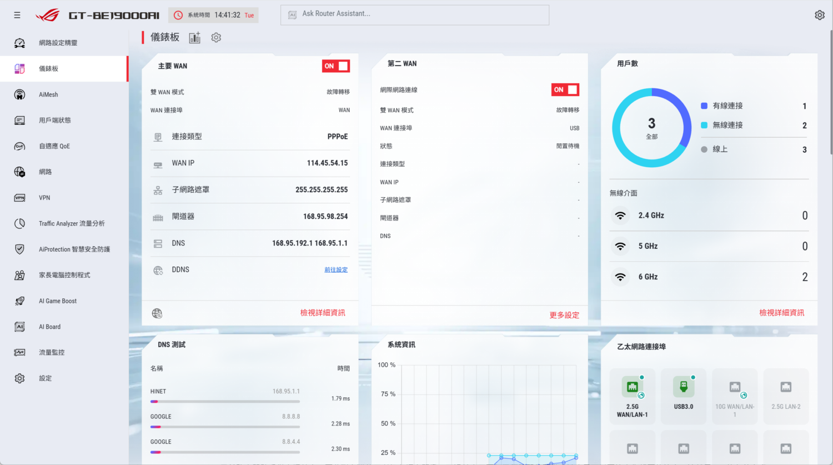
Task: Click the 2.5G LAN-2 port icon
Action: pyautogui.click(x=786, y=387)
